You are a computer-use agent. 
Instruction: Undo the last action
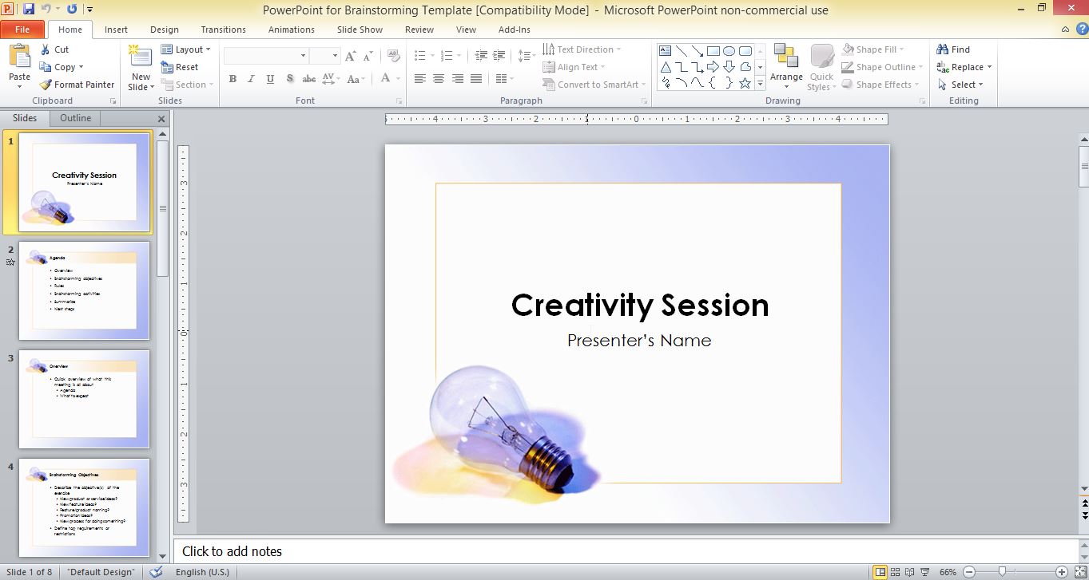46,10
